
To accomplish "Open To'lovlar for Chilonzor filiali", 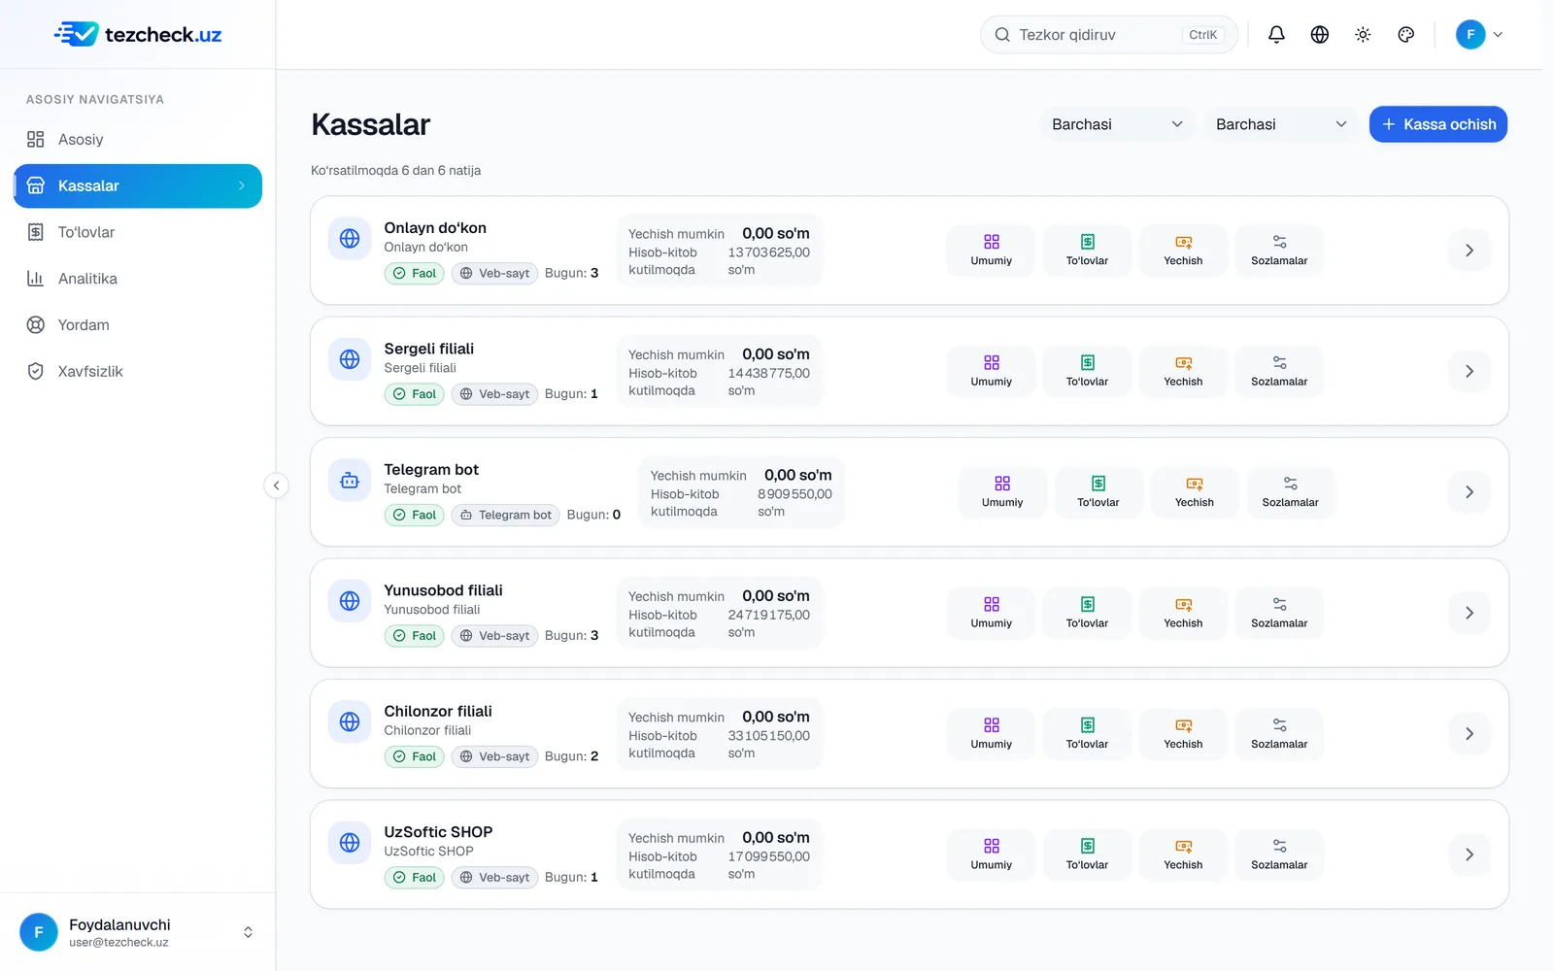I will coord(1087,734).
